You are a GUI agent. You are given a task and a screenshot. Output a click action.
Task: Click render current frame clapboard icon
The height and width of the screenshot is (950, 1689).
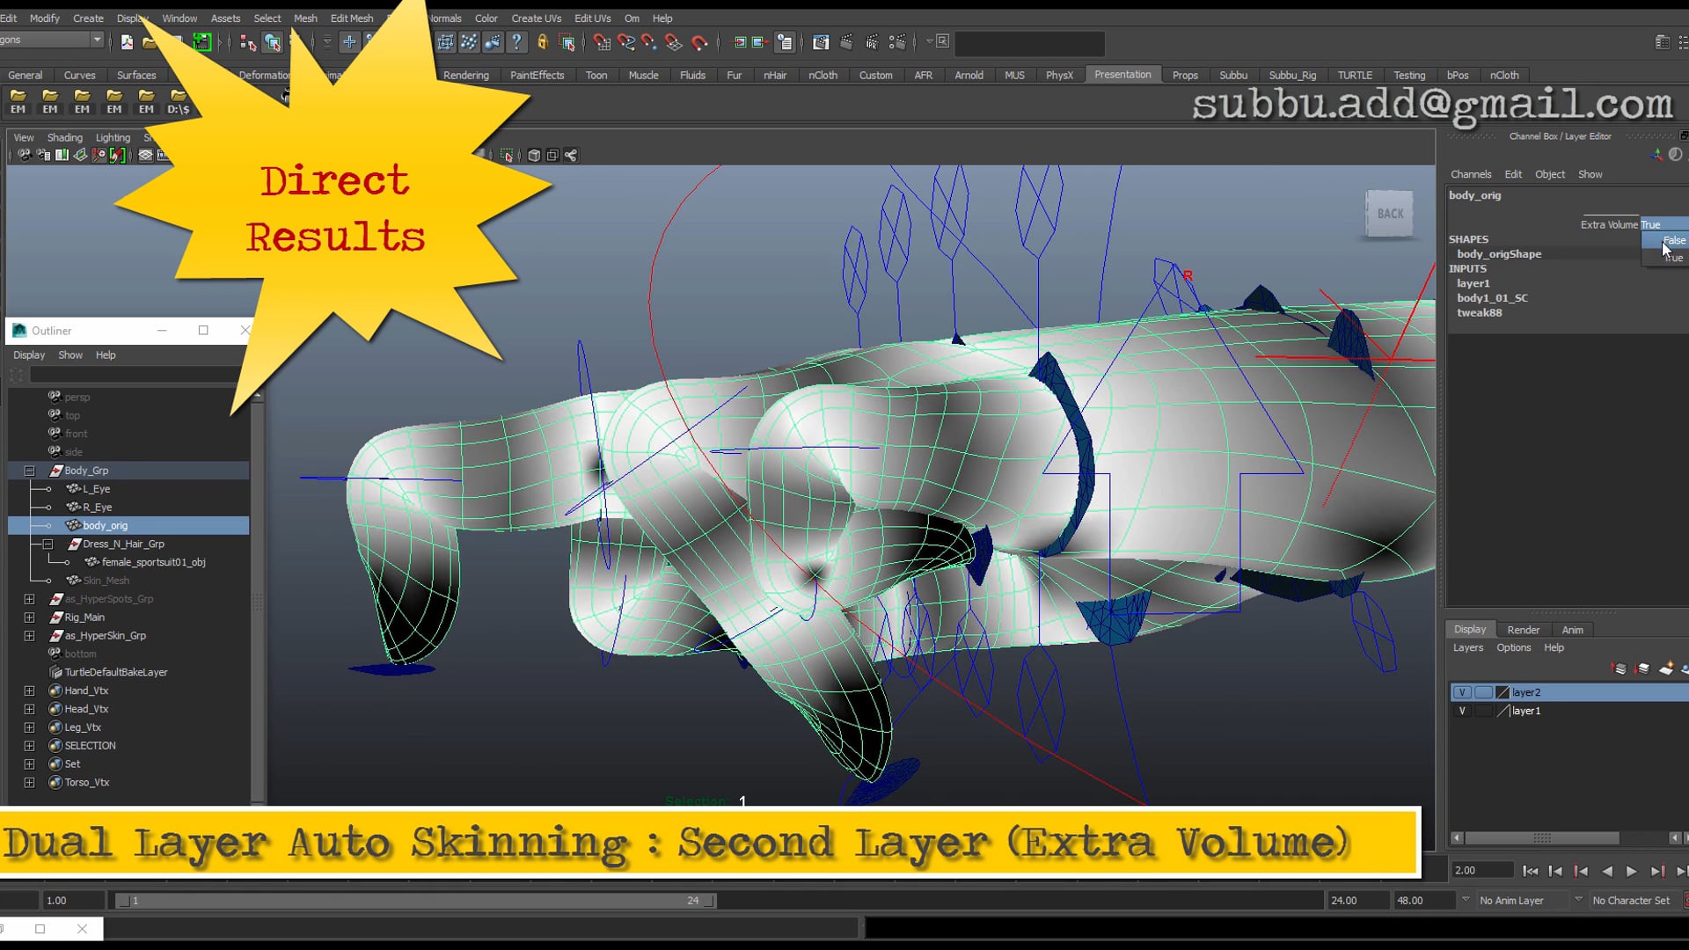coord(846,42)
